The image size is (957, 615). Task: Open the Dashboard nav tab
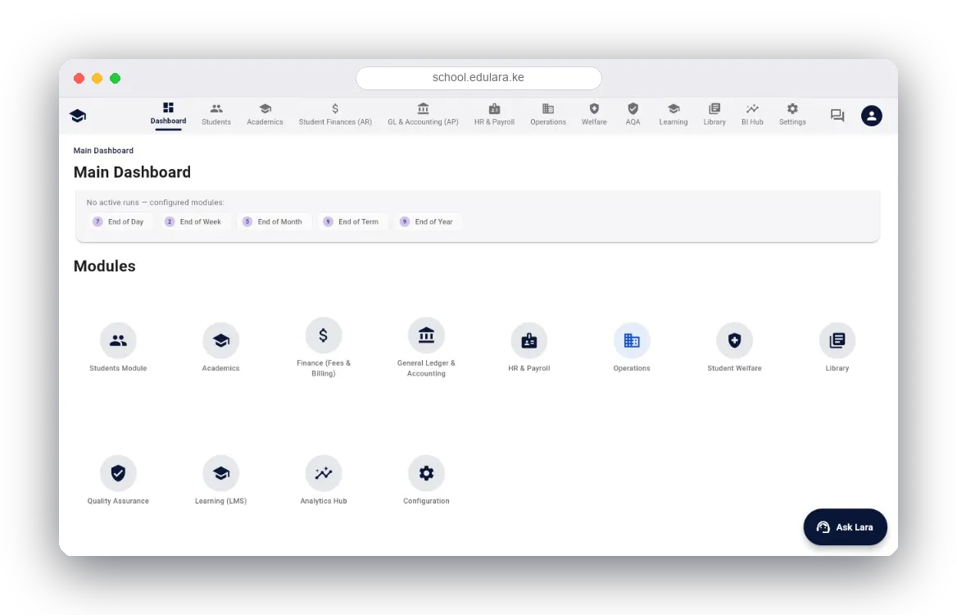(x=169, y=114)
